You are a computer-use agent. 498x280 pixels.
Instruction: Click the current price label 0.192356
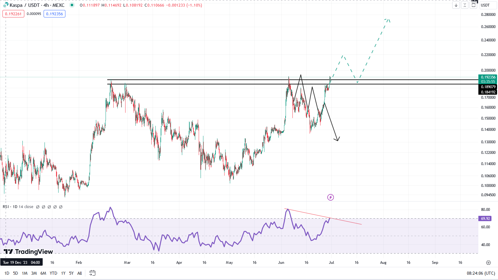click(x=488, y=77)
